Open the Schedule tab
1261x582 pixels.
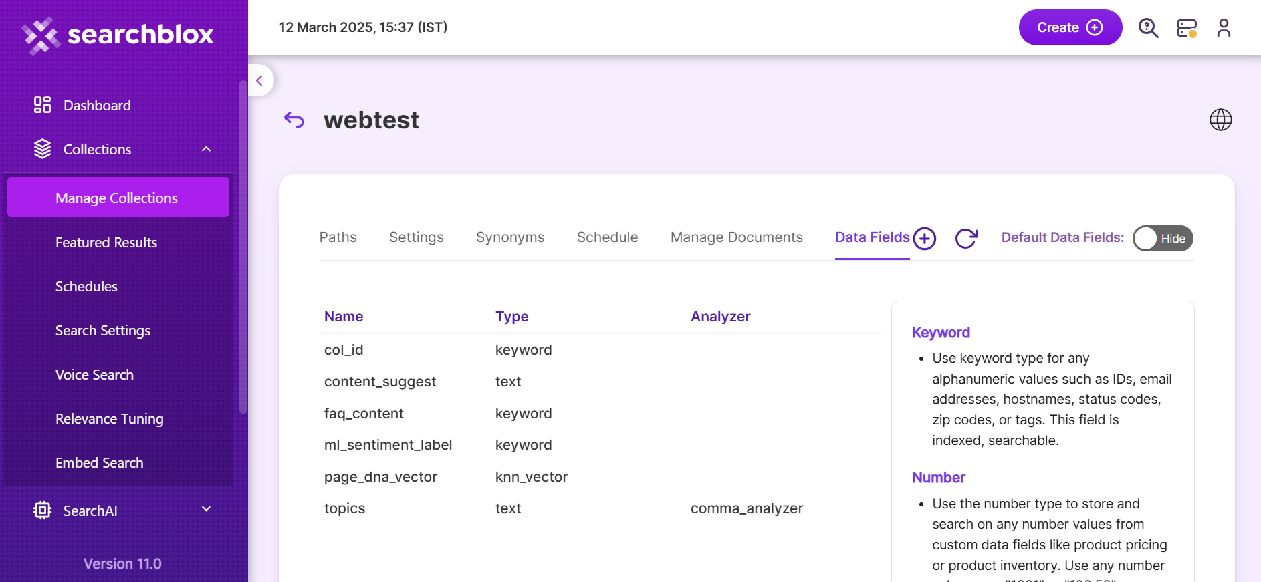point(608,237)
